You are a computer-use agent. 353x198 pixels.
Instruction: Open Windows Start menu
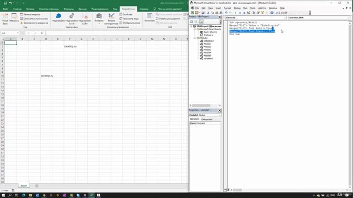click(3, 195)
